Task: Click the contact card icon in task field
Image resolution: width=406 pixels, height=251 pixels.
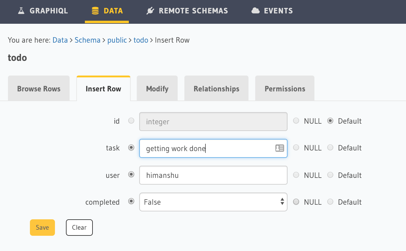Action: click(x=280, y=148)
